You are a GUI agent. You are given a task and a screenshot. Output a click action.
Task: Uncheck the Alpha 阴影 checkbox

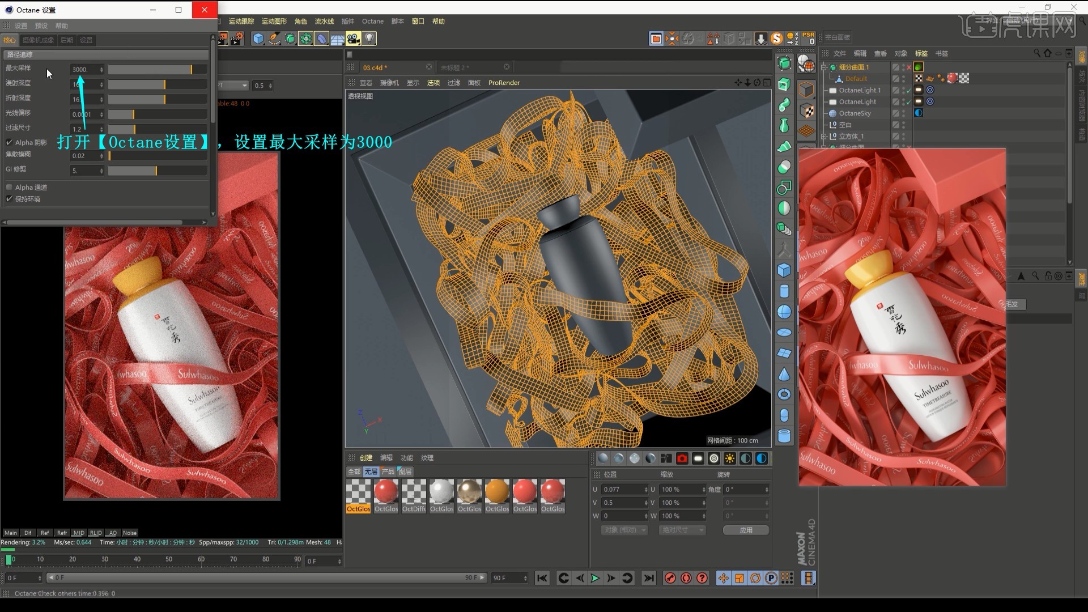tap(9, 142)
